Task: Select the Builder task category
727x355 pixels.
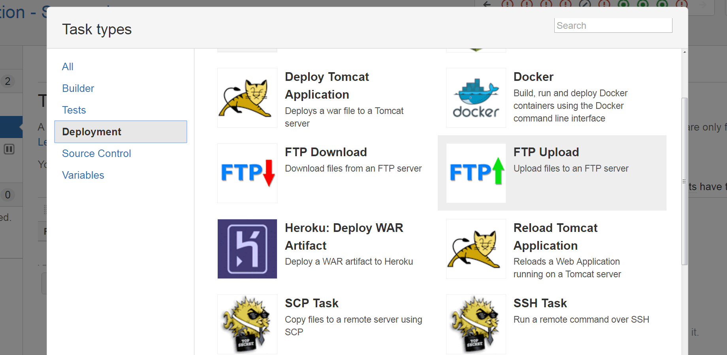Action: pyautogui.click(x=78, y=88)
